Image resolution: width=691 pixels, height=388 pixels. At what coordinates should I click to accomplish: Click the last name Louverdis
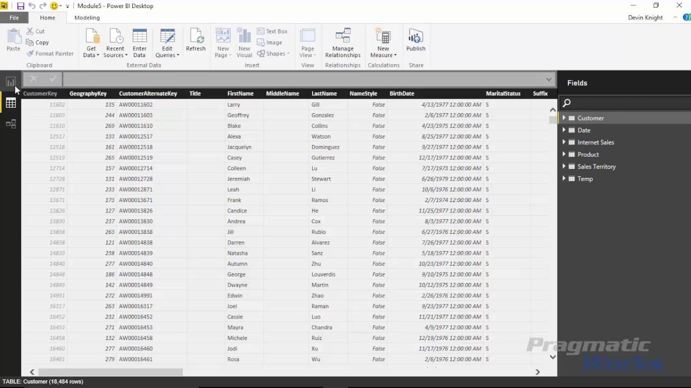point(323,274)
